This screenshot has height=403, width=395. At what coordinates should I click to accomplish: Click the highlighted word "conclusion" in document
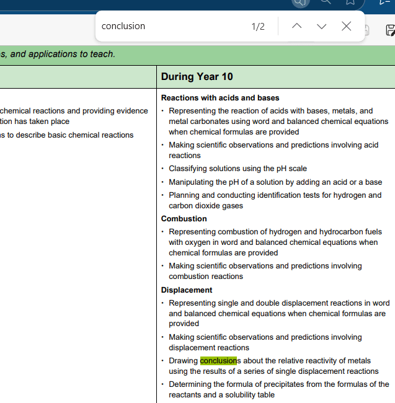(218, 361)
